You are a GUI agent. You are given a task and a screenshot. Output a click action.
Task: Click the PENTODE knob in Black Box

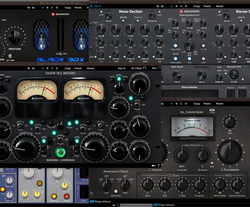pos(15,37)
